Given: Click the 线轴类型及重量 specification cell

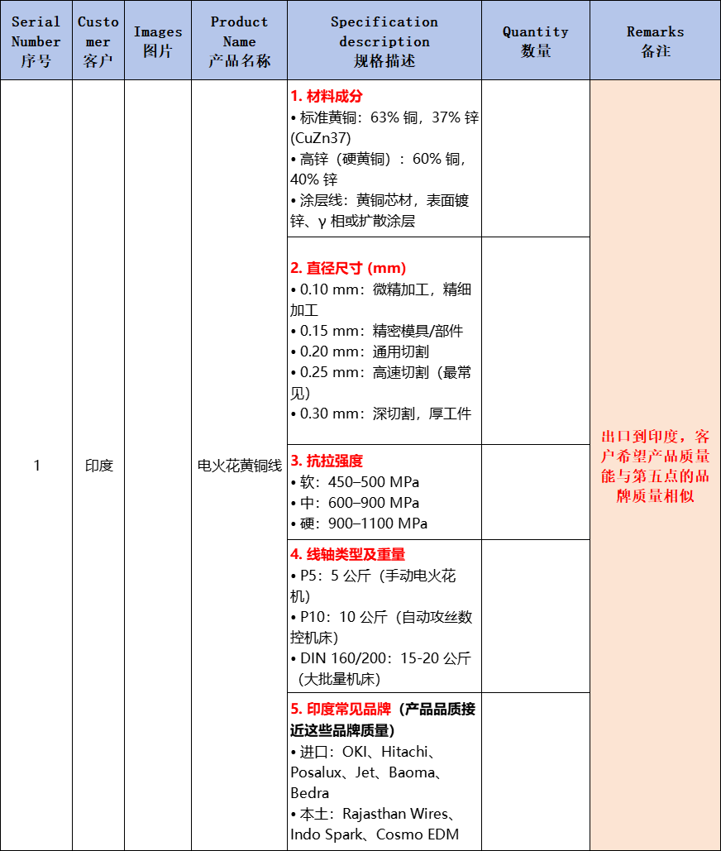Looking at the screenshot, I should click(384, 616).
